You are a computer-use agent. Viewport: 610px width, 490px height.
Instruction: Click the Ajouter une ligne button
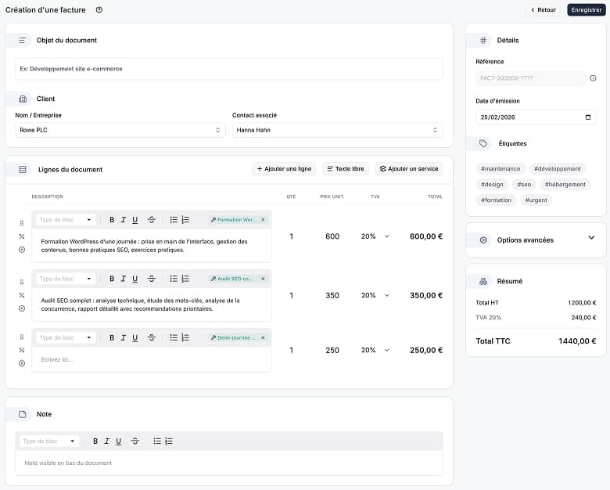pyautogui.click(x=284, y=168)
